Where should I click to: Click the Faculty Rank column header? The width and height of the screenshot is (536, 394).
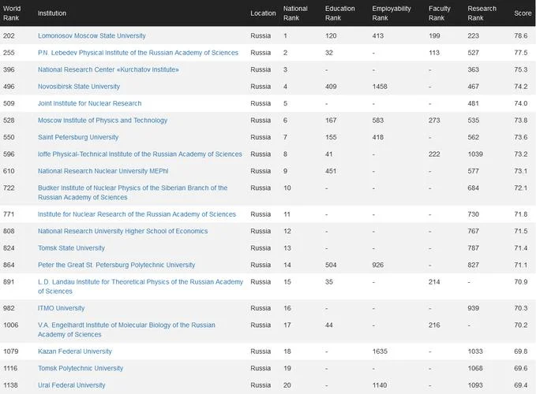tap(440, 13)
